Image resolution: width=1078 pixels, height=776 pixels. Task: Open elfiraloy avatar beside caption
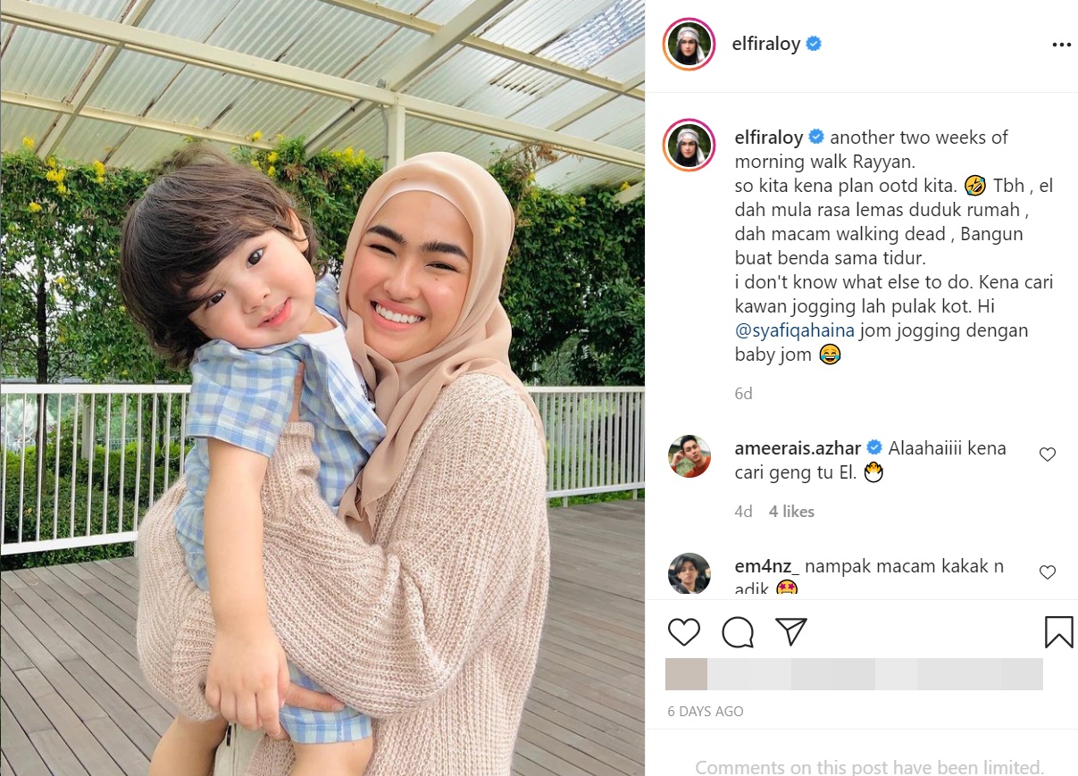(x=689, y=144)
